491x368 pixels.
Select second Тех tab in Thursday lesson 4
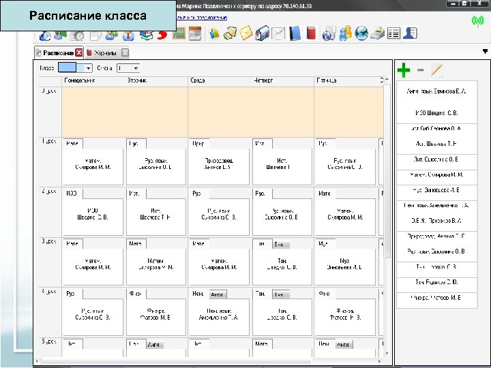point(281,294)
